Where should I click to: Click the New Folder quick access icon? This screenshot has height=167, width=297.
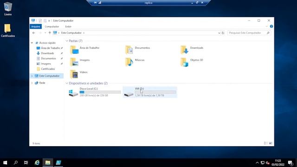tap(45, 20)
